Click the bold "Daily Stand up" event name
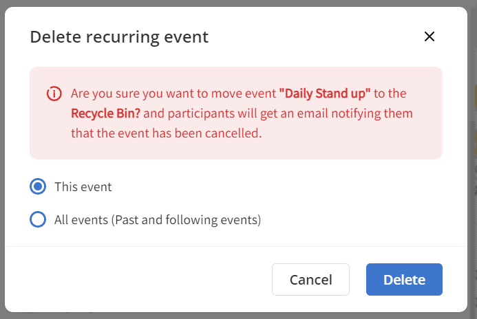The image size is (477, 319). coord(325,93)
